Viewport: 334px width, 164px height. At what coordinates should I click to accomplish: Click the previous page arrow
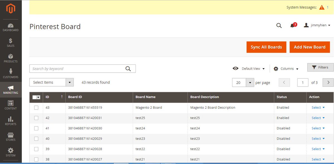coord(284,82)
